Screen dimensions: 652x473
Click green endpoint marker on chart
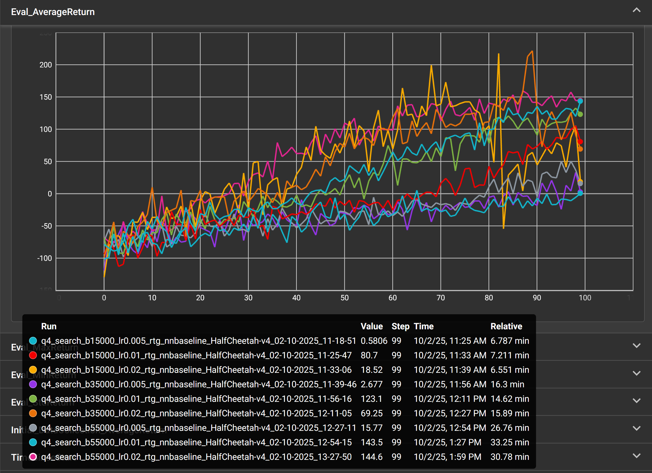tap(580, 114)
